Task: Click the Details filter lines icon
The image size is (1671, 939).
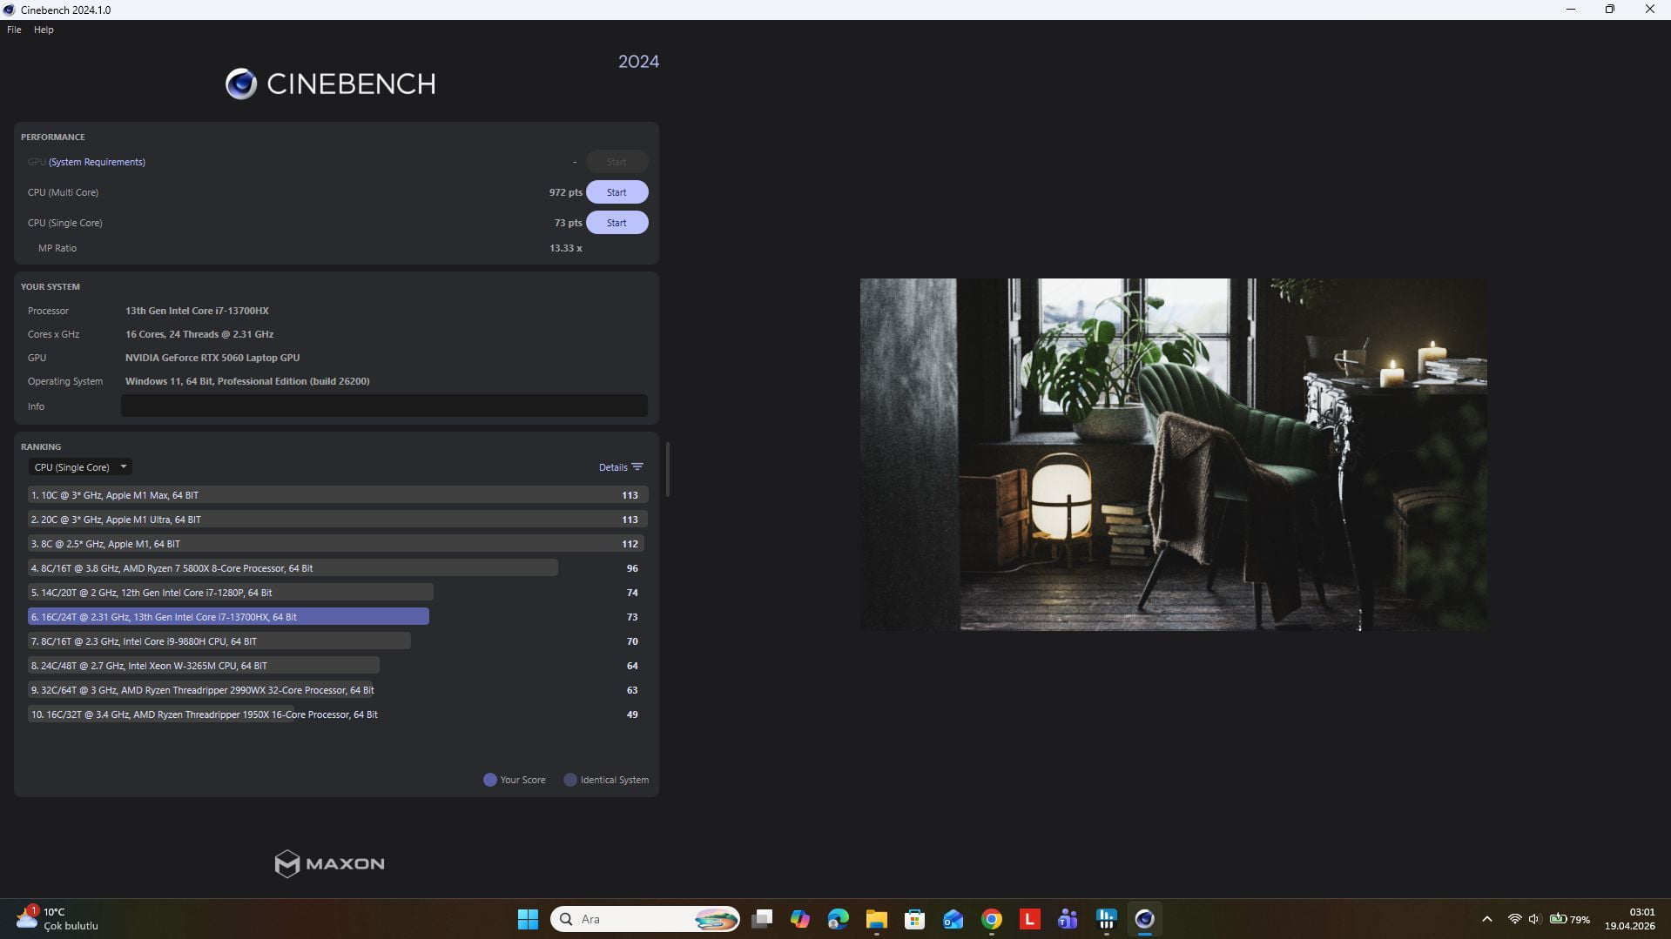Action: 637,467
